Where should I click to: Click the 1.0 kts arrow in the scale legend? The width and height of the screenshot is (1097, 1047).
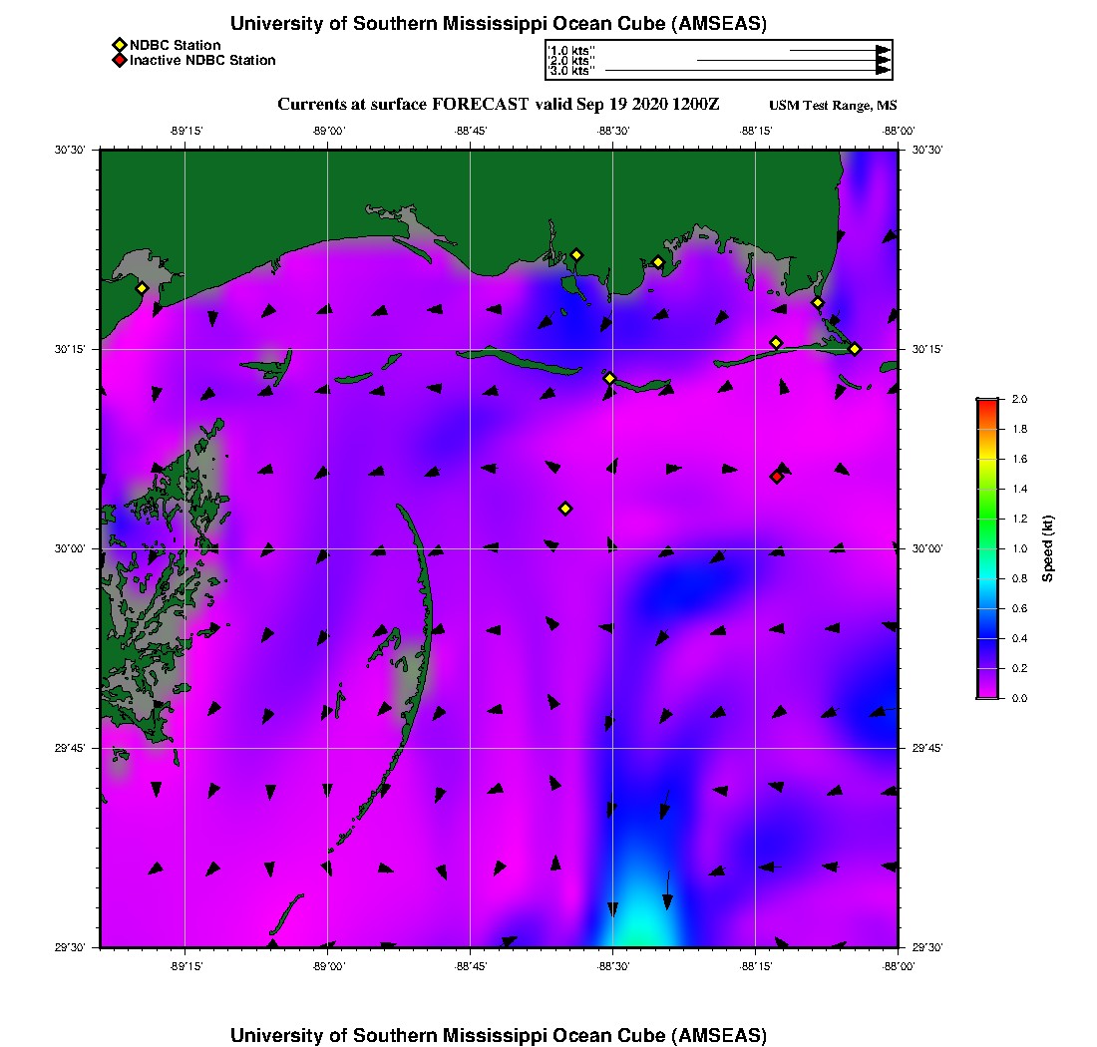click(x=838, y=50)
